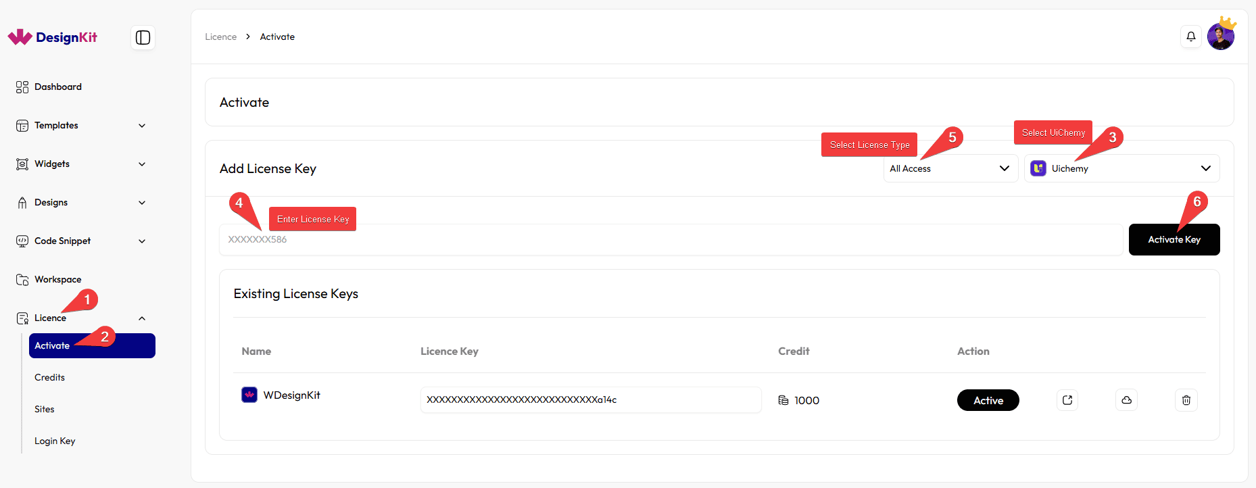The image size is (1256, 488).
Task: Open the notifications bell
Action: click(1190, 36)
